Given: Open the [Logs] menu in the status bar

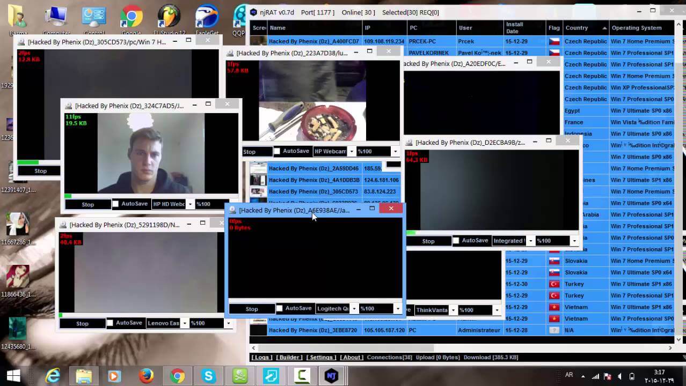Looking at the screenshot, I should pyautogui.click(x=262, y=357).
